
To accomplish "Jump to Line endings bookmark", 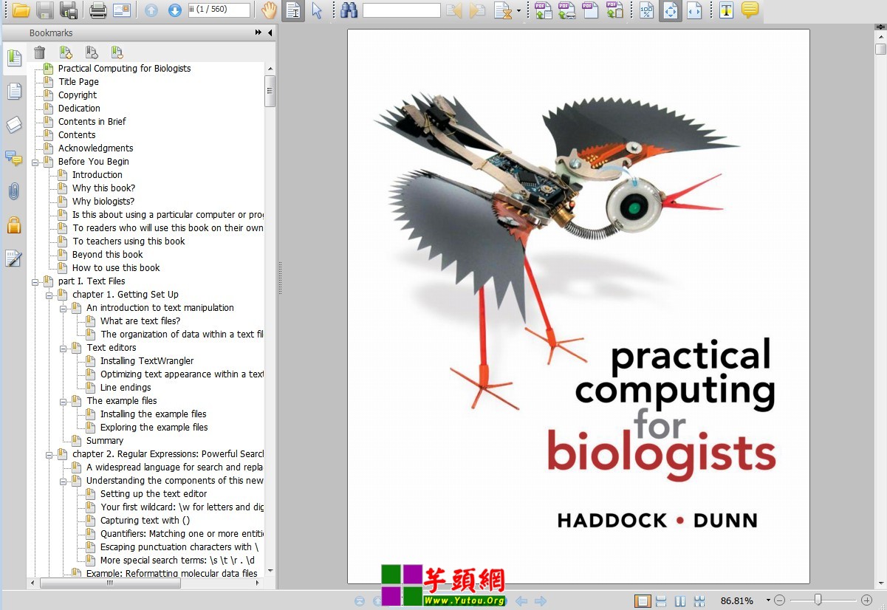I will tap(126, 388).
